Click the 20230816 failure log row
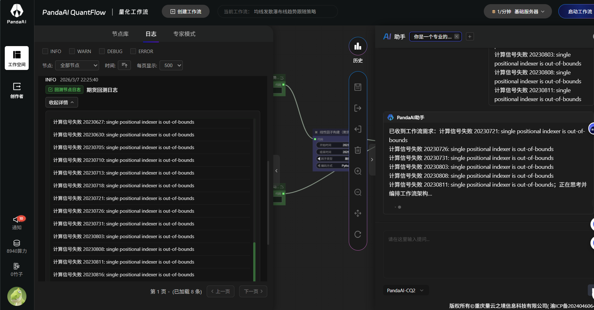This screenshot has width=594, height=310. click(x=151, y=275)
